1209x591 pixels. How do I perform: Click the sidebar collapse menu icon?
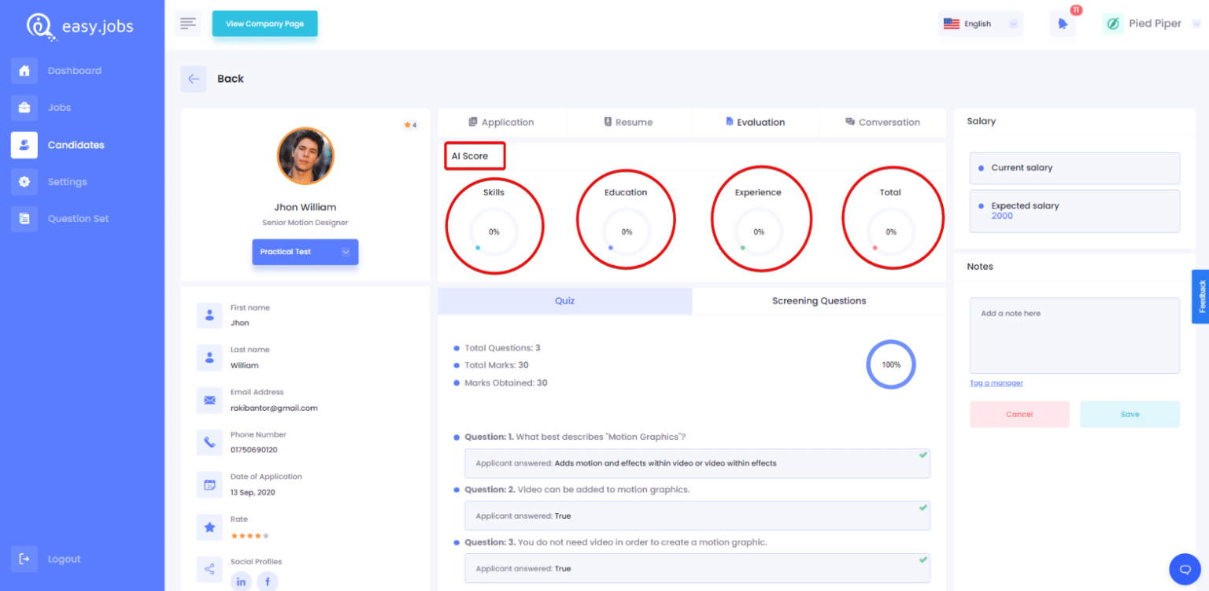[x=188, y=23]
